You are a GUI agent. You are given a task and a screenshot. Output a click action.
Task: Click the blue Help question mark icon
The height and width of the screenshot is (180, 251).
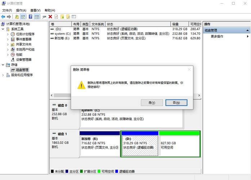coord(30,17)
